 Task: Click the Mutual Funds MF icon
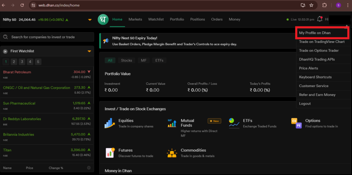(x=172, y=123)
